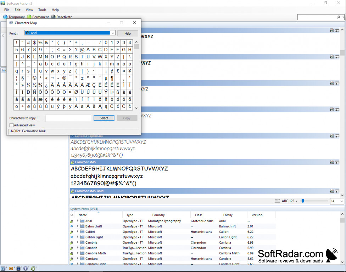Click the Temporary activation globe icon
Image resolution: width=346 pixels, height=272 pixels.
coord(5,17)
